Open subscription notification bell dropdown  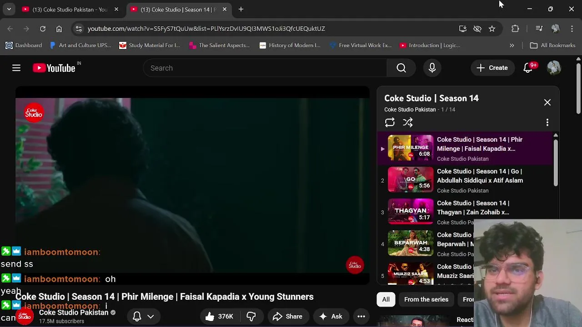pyautogui.click(x=143, y=317)
